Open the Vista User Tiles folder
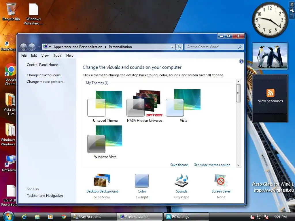This screenshot has width=295, height=221. (x=10, y=104)
